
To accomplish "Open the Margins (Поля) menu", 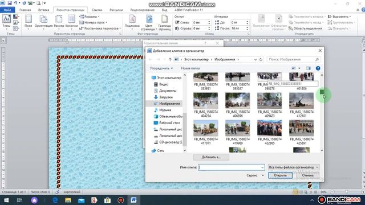I will point(29,22).
